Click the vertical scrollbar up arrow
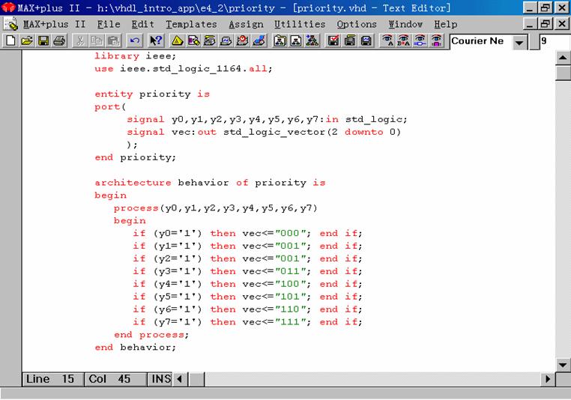This screenshot has height=400, width=571. tap(563, 58)
